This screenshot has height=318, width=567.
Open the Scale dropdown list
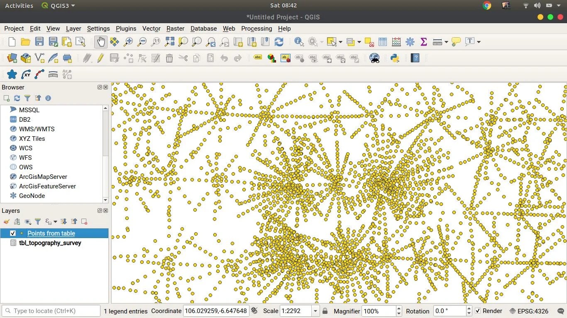coord(315,311)
